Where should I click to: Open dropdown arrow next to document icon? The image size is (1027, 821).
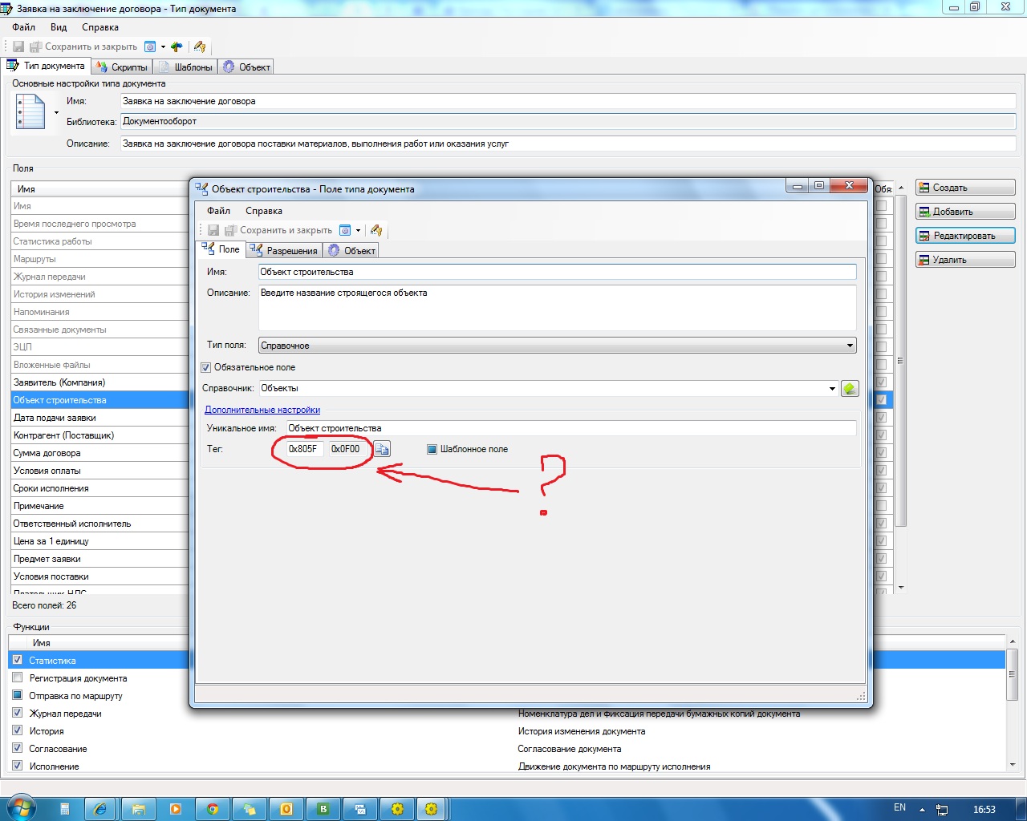[x=56, y=113]
